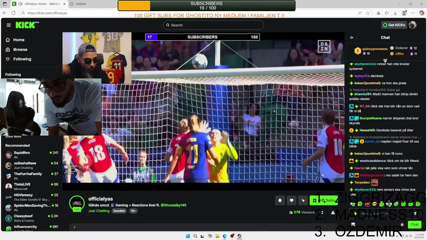Open Edge Settings and more menu
Image resolution: width=427 pixels, height=240 pixels.
coord(413,13)
